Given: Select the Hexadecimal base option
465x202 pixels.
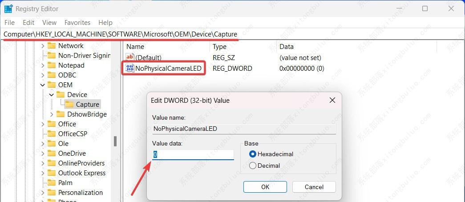Looking at the screenshot, I should (x=253, y=154).
